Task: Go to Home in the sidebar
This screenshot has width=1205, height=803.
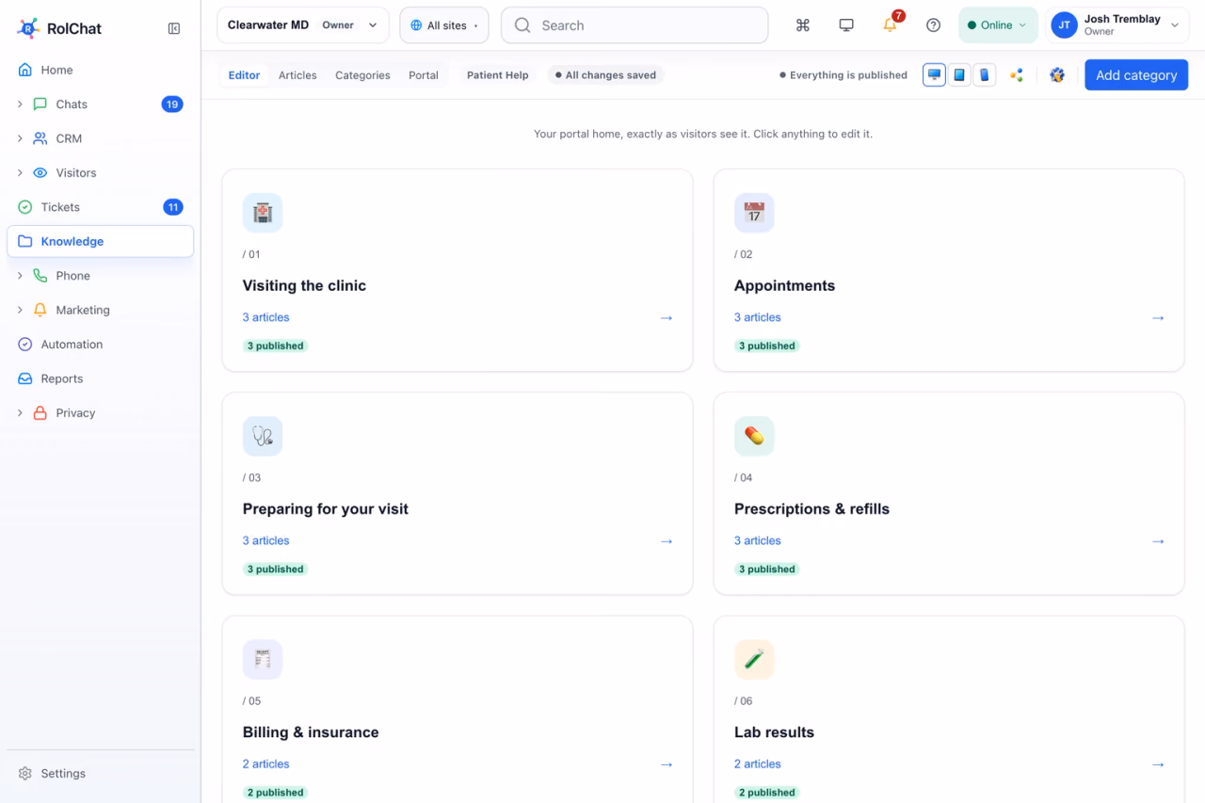Action: pos(101,70)
